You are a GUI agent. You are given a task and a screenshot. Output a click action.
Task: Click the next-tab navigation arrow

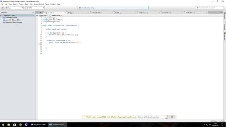click(x=41, y=13)
